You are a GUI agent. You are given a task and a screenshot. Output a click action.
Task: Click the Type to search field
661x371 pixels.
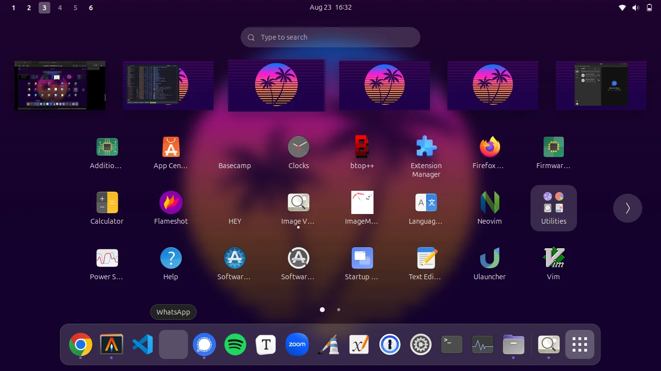(330, 37)
